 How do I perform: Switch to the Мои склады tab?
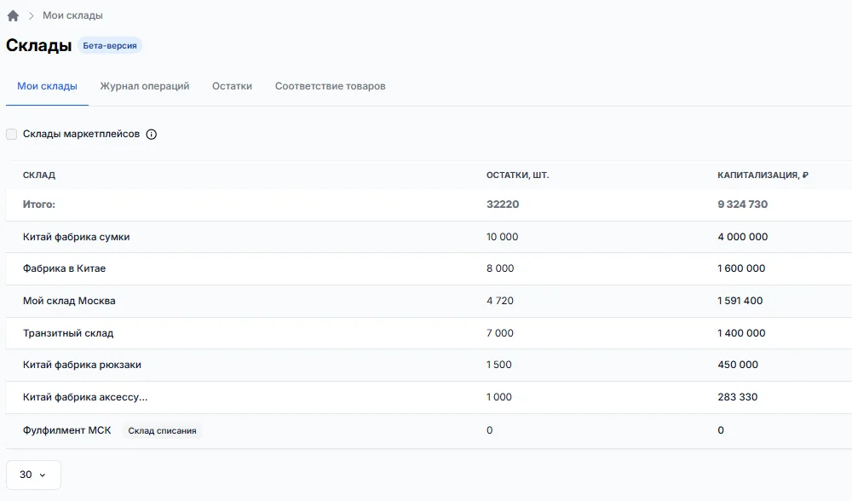click(47, 86)
